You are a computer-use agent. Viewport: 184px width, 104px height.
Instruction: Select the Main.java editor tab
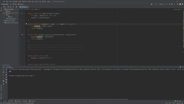pyautogui.click(x=24, y=7)
